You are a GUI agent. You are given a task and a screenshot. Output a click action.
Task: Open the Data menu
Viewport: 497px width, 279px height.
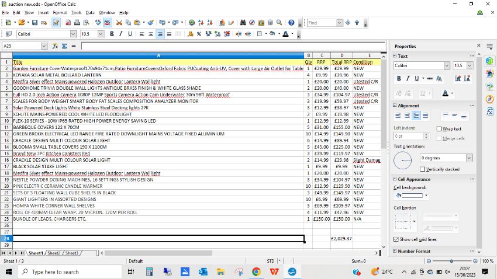pos(90,13)
